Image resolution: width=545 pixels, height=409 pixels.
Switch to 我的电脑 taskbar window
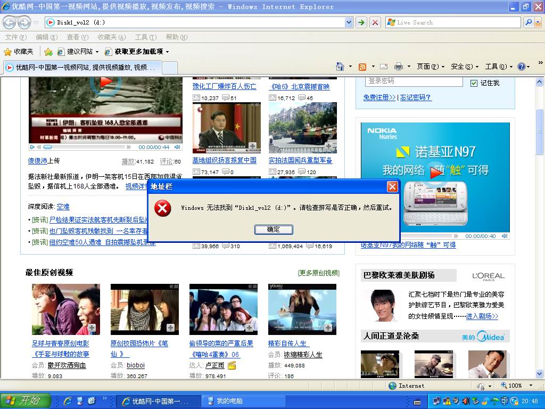[x=245, y=401]
